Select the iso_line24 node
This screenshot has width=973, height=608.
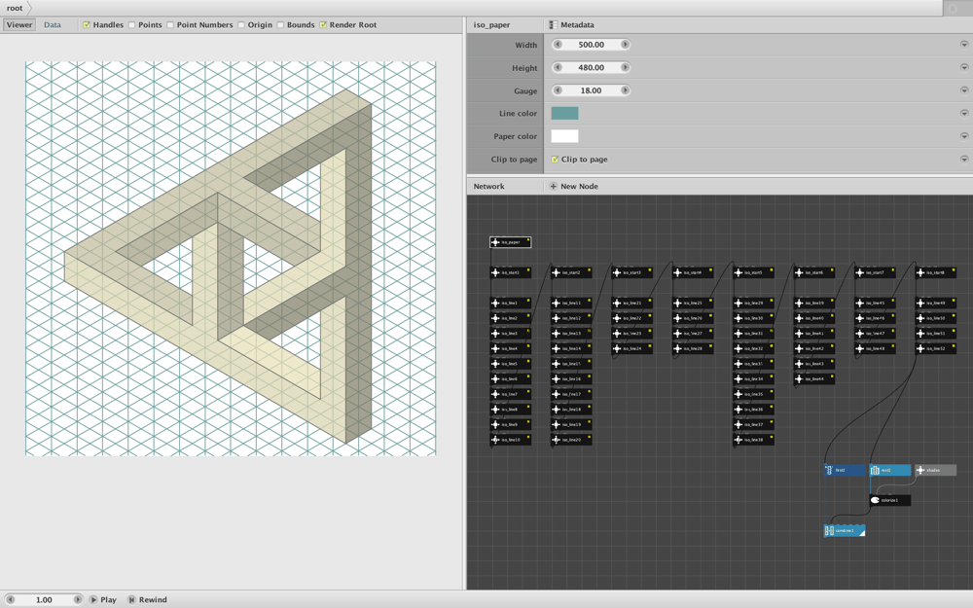click(x=632, y=348)
